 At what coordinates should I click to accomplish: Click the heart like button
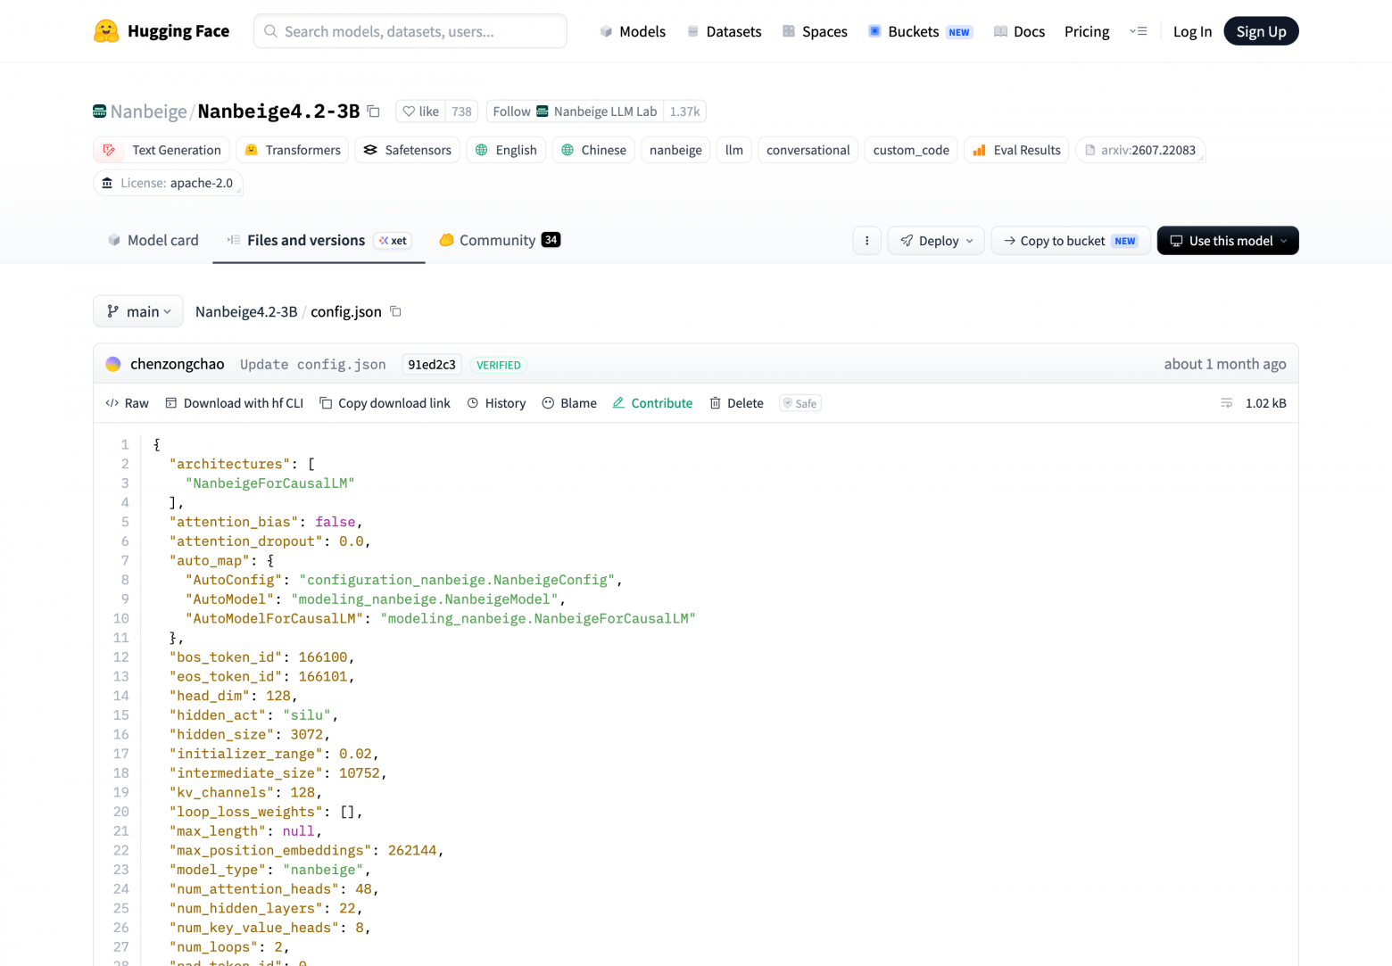coord(420,111)
